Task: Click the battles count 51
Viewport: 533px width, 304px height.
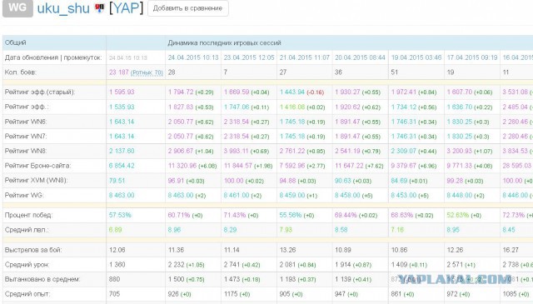Action: click(394, 72)
